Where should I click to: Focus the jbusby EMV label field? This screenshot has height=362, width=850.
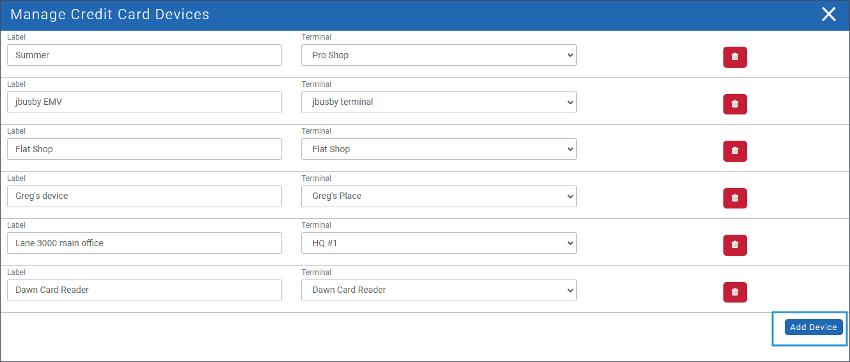coord(145,102)
